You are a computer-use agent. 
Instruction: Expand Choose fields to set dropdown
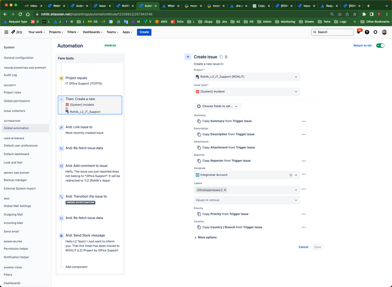[x=217, y=106]
